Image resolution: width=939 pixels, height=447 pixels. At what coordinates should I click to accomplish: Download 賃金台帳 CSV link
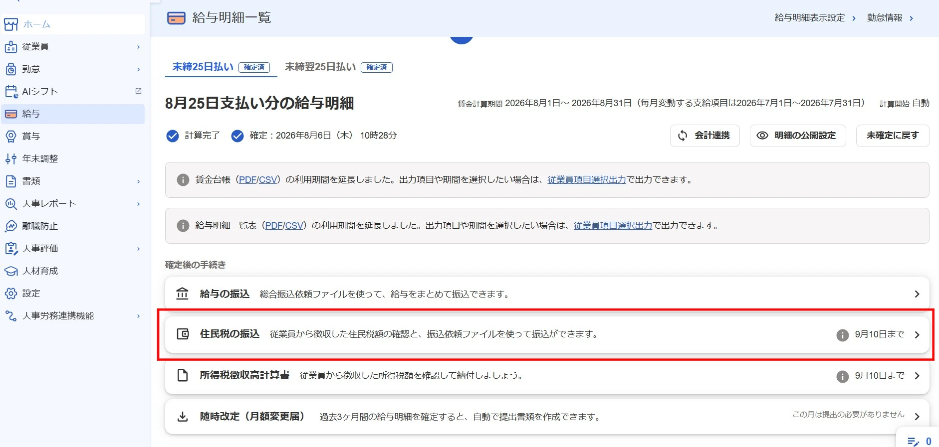click(268, 180)
